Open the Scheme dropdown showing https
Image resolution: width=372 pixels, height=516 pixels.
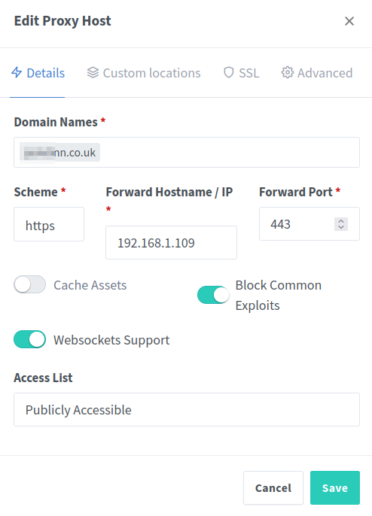(49, 224)
